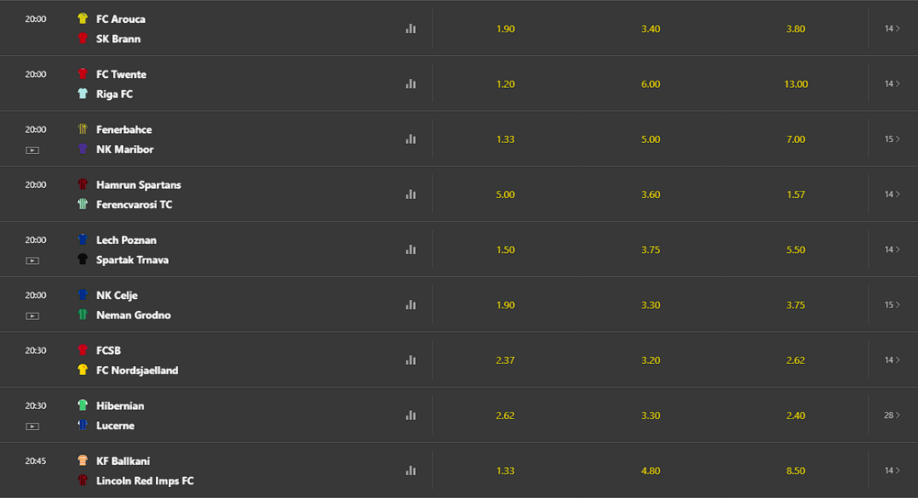Select draw odds 3.60 for Hamrun Spartans match

point(651,194)
